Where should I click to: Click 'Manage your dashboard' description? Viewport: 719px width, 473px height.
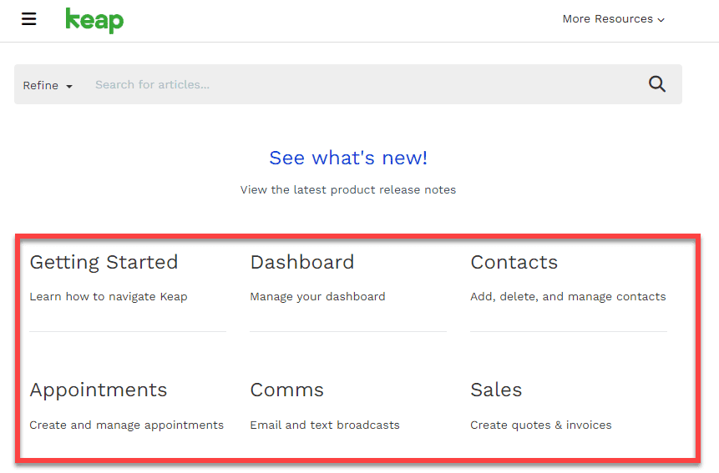point(318,297)
